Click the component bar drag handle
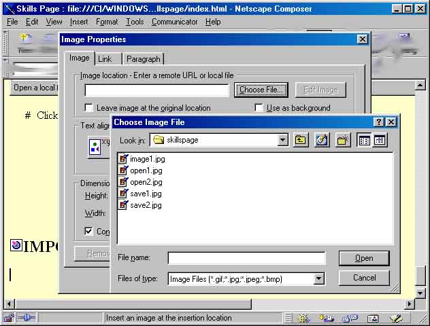The image size is (430, 326). (x=288, y=319)
